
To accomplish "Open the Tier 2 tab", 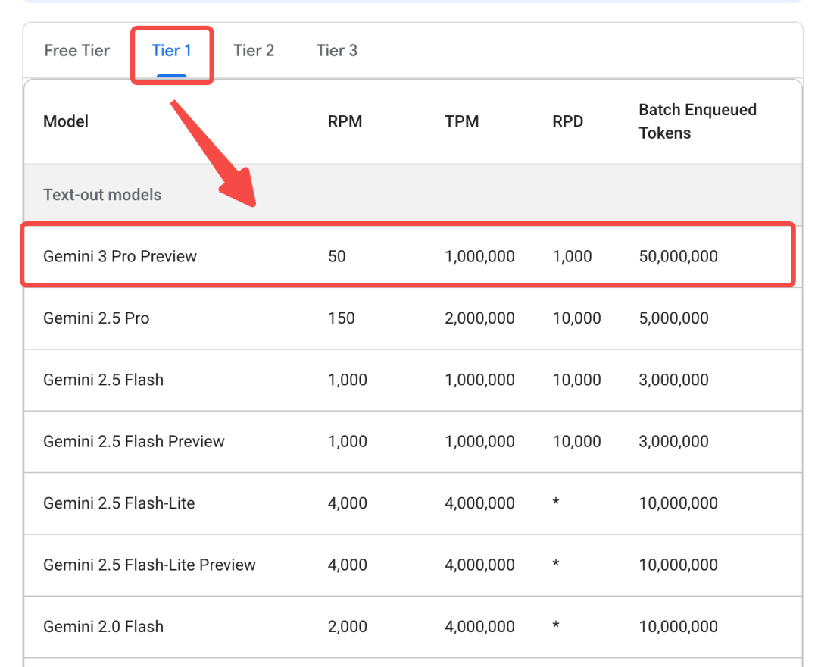I will tap(254, 51).
